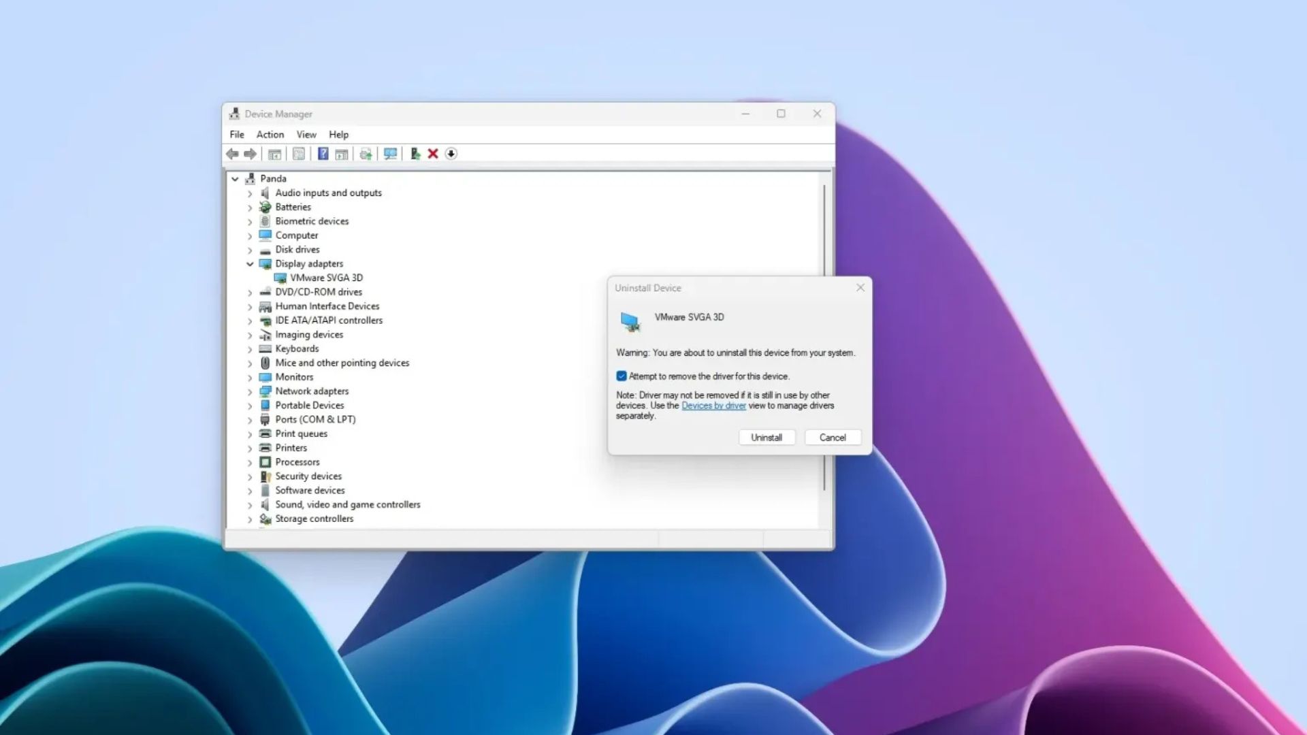Open the View menu
The width and height of the screenshot is (1307, 735).
coord(306,134)
